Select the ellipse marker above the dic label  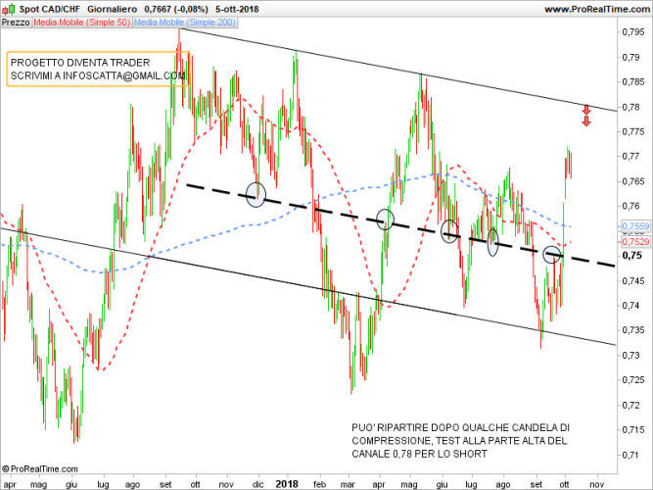click(256, 195)
